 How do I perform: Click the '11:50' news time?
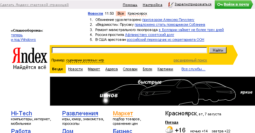pyautogui.click(x=109, y=13)
